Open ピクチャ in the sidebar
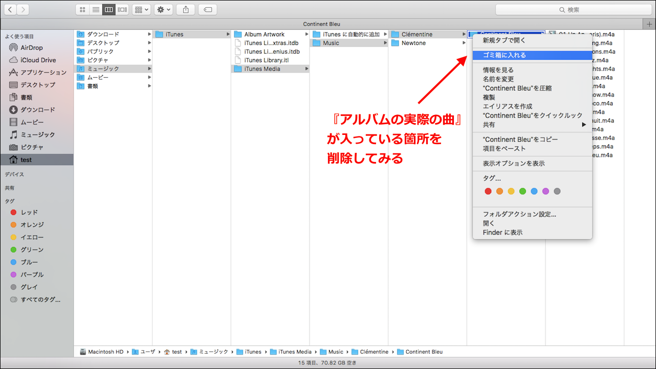This screenshot has width=656, height=369. tap(36, 147)
